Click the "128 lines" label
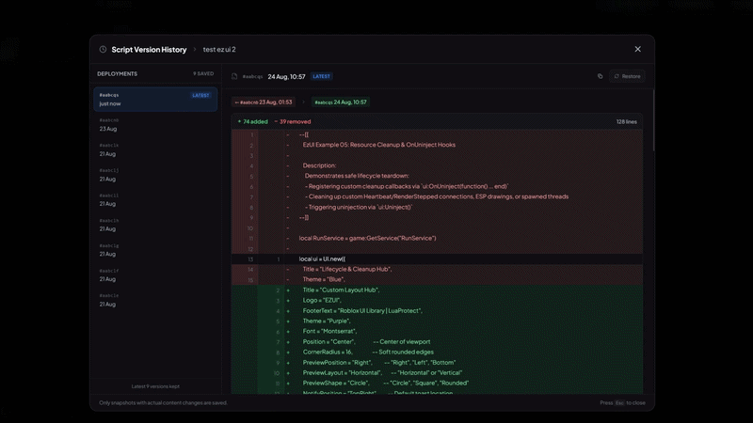 coord(627,122)
